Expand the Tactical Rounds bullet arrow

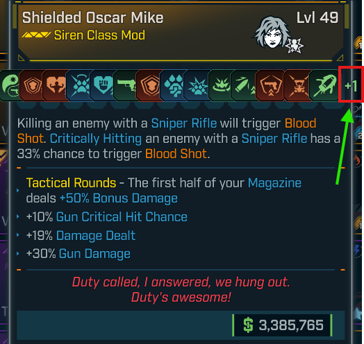click(18, 190)
